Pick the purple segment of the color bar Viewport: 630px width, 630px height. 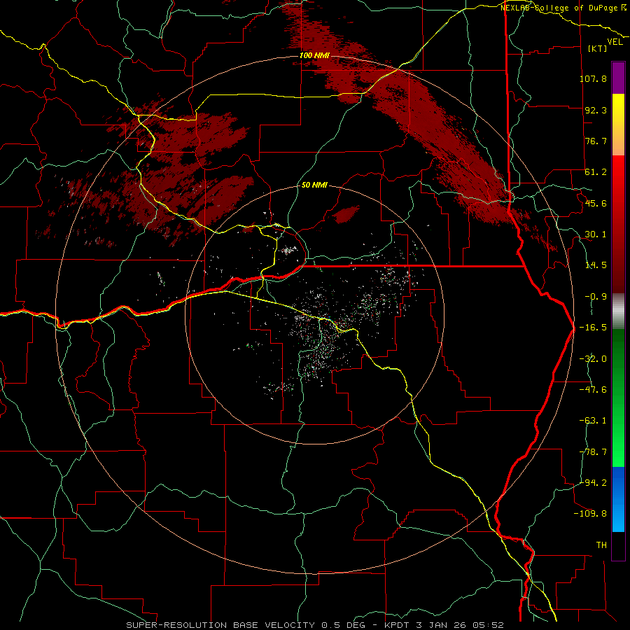[618, 78]
